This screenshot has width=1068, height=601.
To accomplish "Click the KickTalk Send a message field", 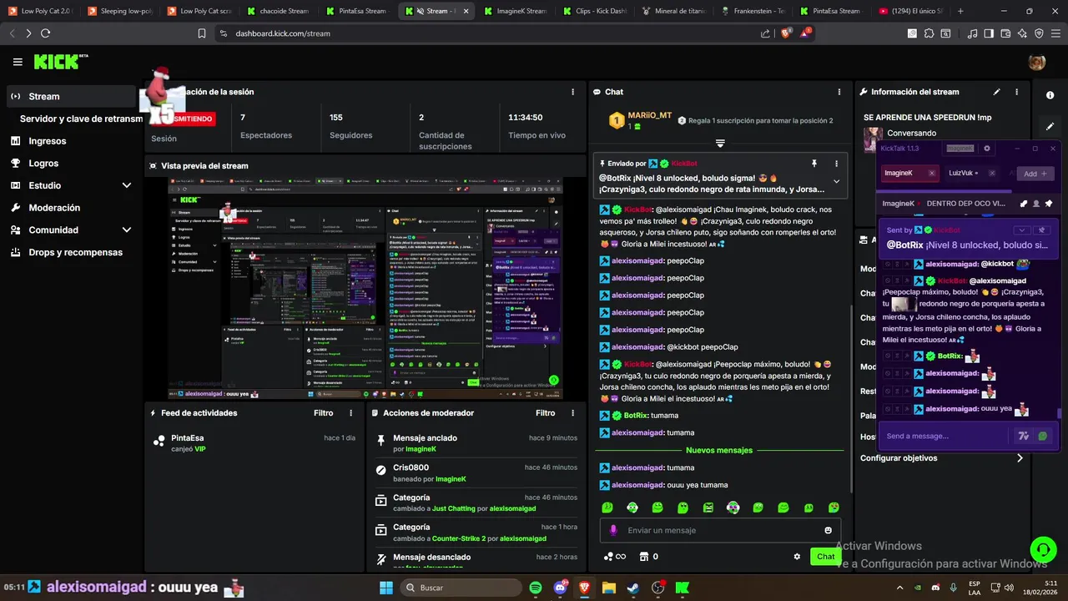I will click(x=947, y=436).
